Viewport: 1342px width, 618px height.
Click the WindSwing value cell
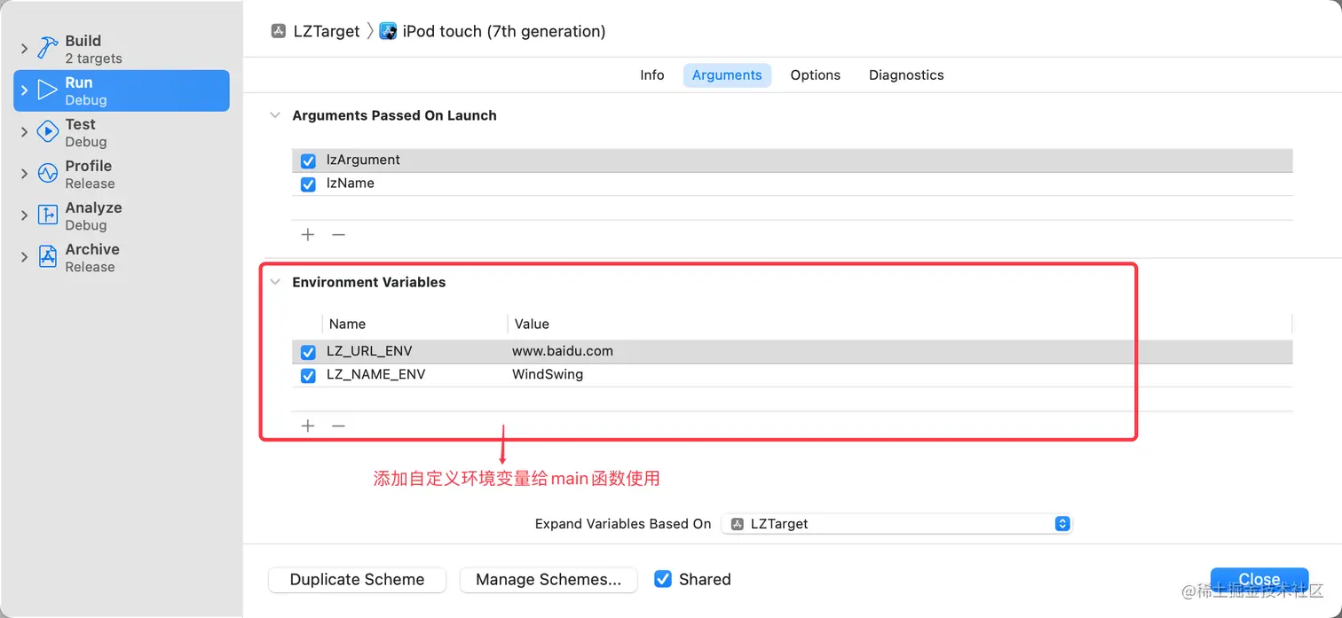pos(548,374)
